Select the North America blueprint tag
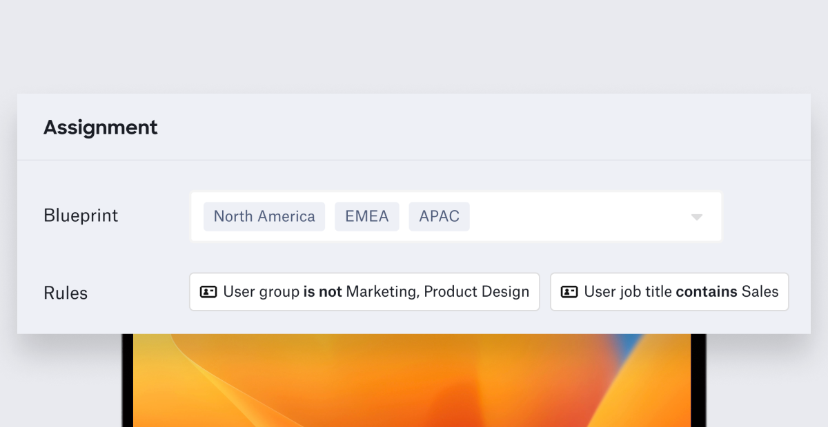Screen dimensions: 828x427 [264, 216]
